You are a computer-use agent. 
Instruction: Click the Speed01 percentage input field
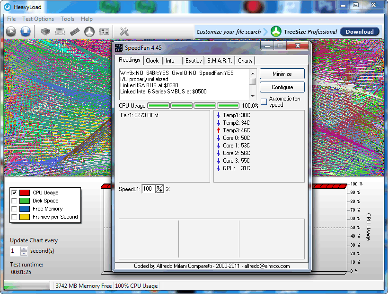[148, 189]
